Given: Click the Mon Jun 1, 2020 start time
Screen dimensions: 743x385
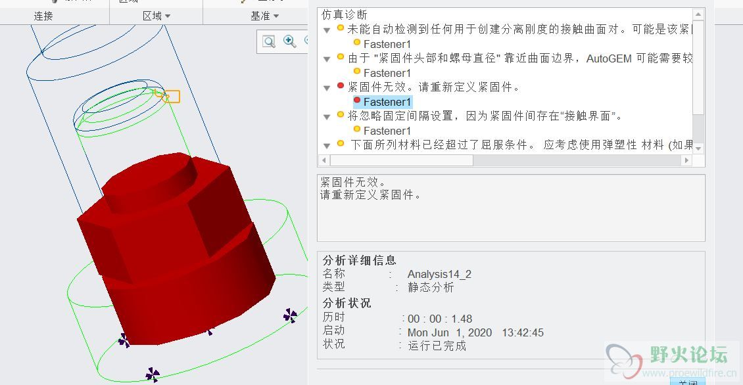Looking at the screenshot, I should (475, 332).
